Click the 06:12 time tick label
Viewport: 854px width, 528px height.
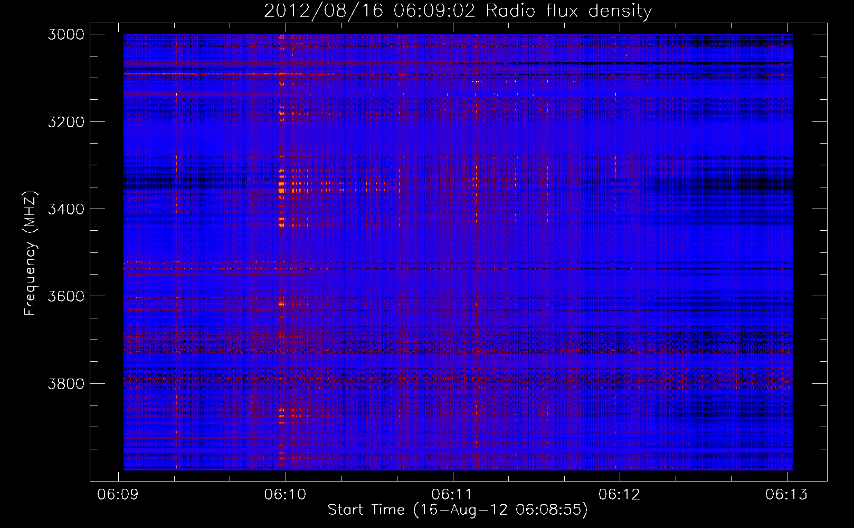pos(619,494)
